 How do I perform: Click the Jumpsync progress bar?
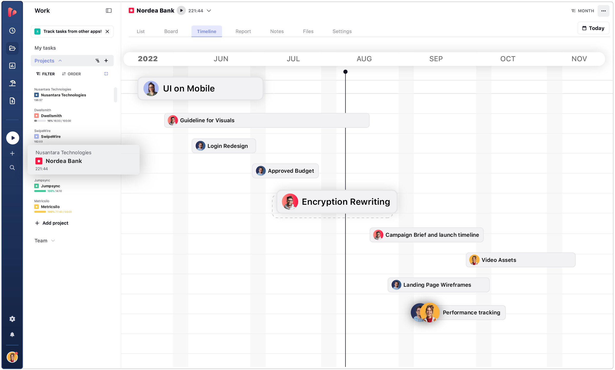click(40, 191)
